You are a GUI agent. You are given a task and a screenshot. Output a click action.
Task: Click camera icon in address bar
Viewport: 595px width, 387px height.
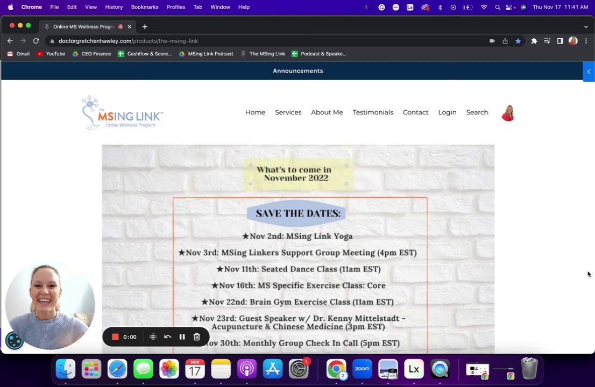[x=492, y=41]
